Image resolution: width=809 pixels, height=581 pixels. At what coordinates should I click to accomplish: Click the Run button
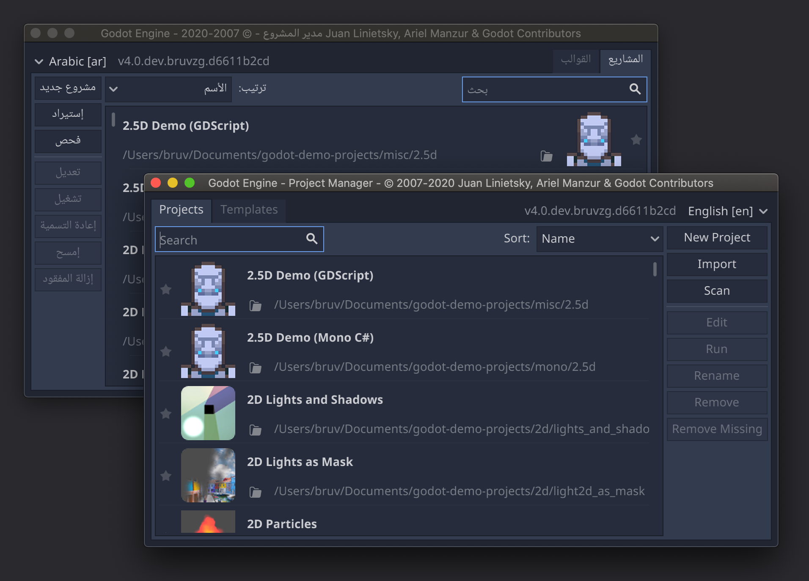click(x=717, y=349)
